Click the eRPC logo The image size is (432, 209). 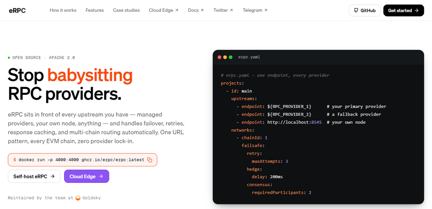(x=17, y=11)
